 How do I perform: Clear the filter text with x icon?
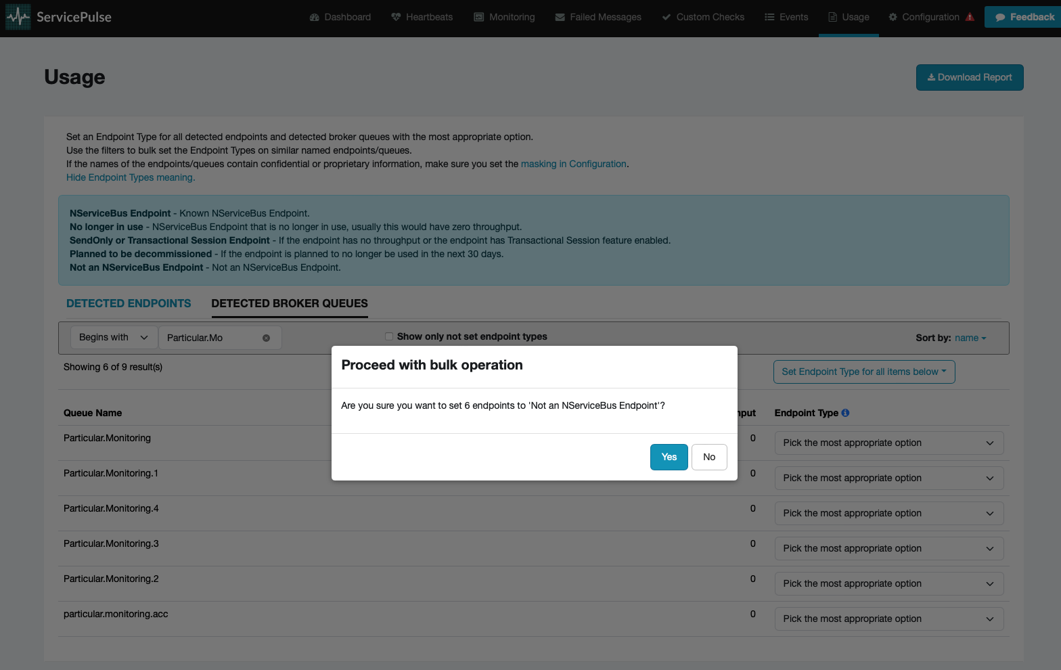coord(266,338)
